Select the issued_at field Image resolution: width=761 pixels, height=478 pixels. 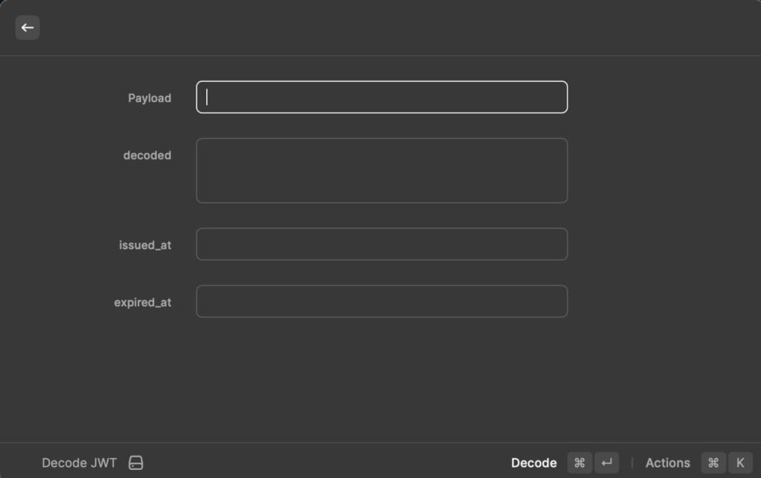coord(381,244)
